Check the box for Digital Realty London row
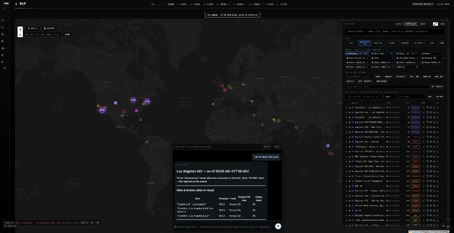The image size is (454, 233). [346, 137]
